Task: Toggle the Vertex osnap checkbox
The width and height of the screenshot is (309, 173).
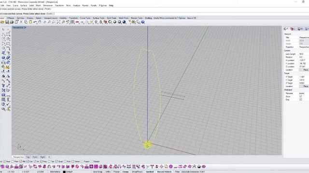Action: [x=73, y=161]
